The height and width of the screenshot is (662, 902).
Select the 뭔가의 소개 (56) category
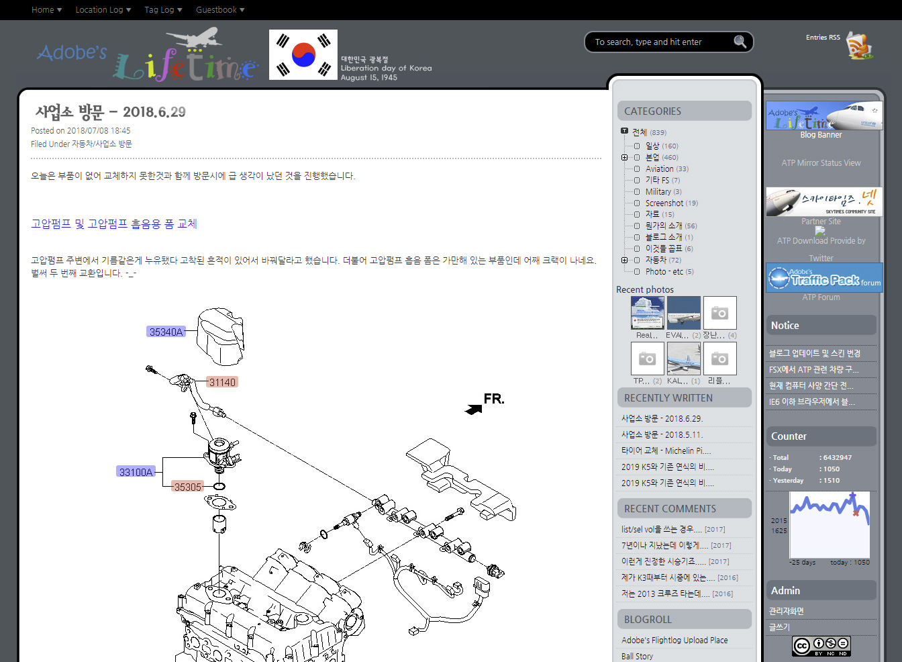pyautogui.click(x=671, y=226)
